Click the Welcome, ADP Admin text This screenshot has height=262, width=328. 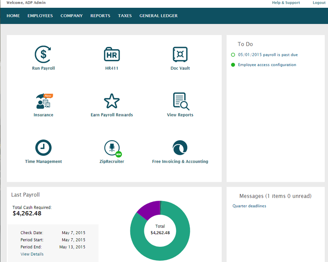pyautogui.click(x=26, y=2)
